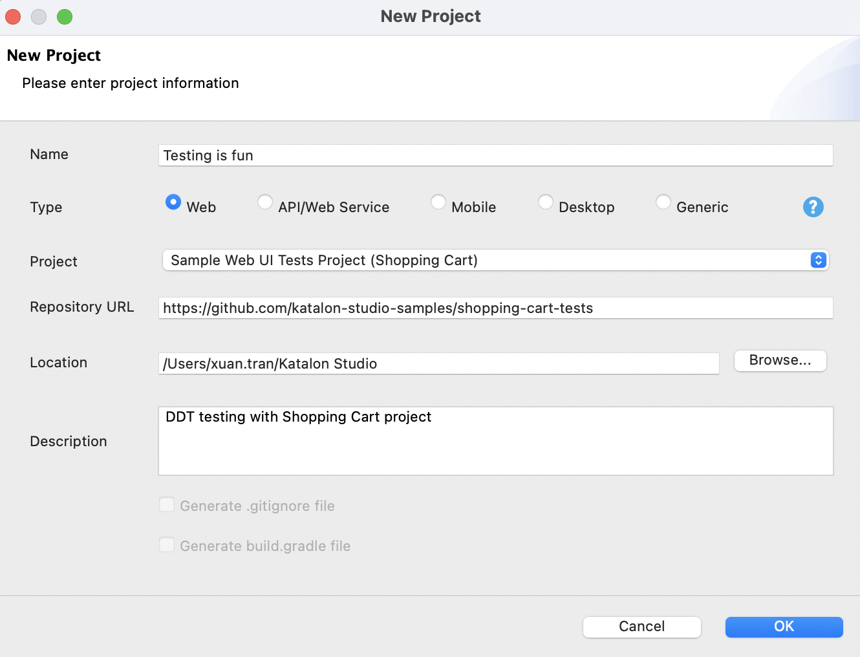The image size is (860, 657).
Task: Enable Generate build.gradle file checkbox
Action: coord(167,545)
